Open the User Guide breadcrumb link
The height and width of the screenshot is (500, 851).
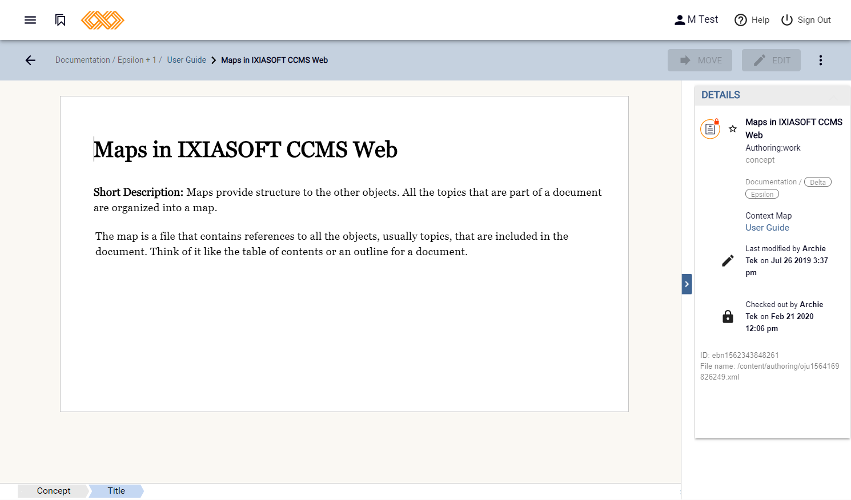186,60
